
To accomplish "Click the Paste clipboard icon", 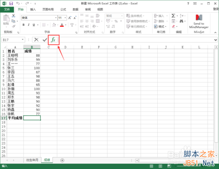I will pos(6,18).
